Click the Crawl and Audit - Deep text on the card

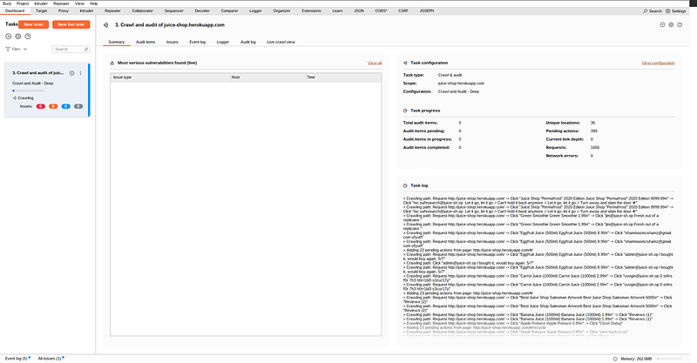coord(32,84)
